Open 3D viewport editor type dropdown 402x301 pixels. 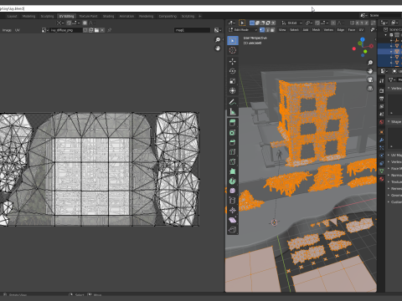coord(232,23)
